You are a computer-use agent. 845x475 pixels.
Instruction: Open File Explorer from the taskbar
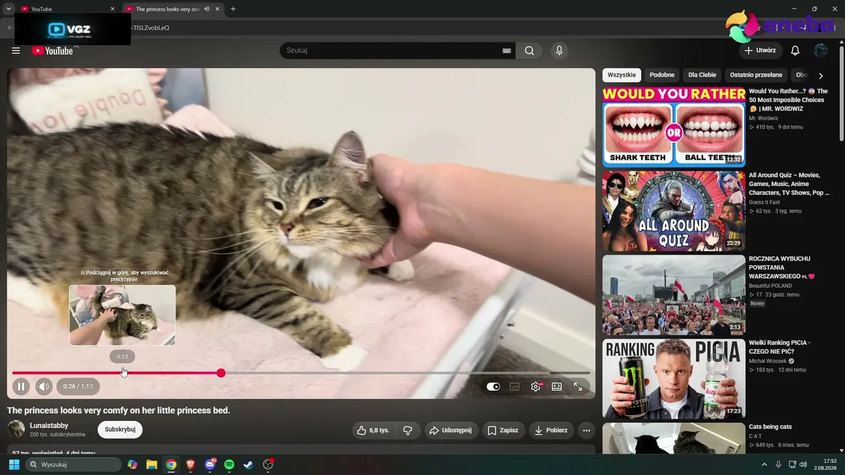coord(152,464)
